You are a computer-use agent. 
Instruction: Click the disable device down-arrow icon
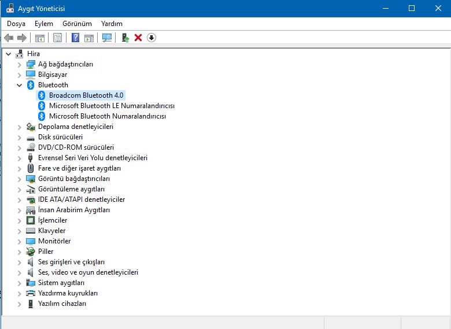[x=151, y=38]
